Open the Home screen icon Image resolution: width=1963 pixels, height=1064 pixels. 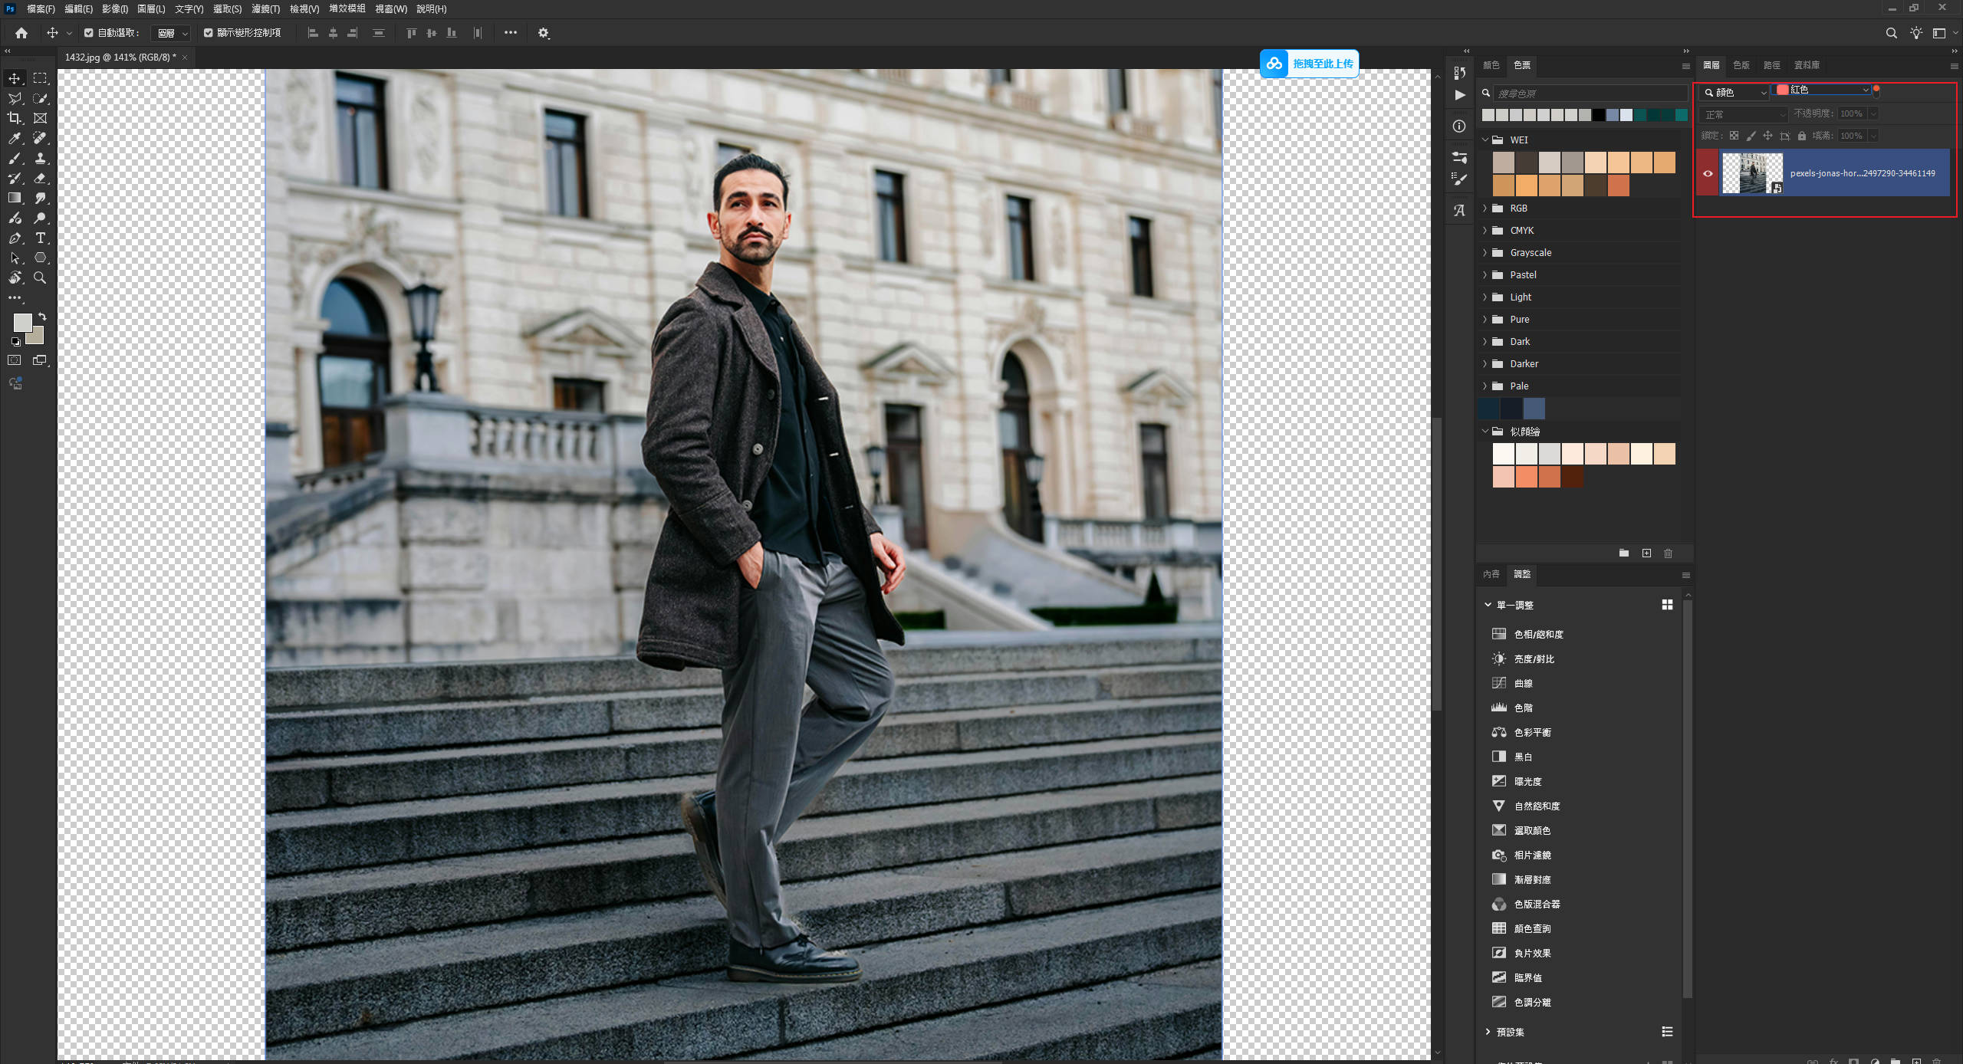21,33
